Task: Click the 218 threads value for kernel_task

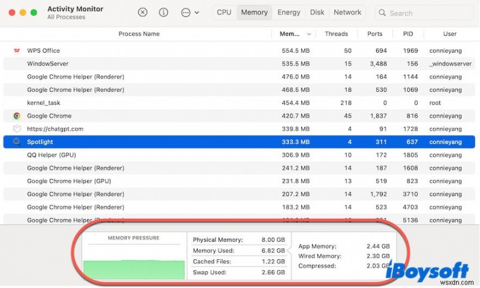Action: [x=346, y=103]
